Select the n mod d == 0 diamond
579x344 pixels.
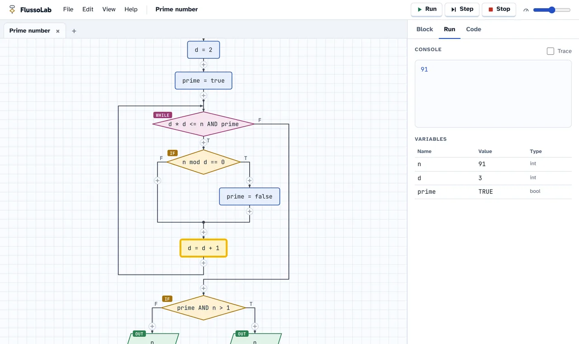[x=204, y=162]
